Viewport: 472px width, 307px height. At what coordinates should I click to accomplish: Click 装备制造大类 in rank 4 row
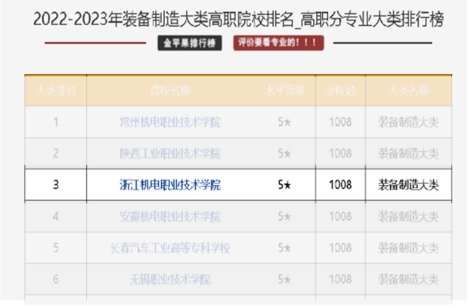click(x=408, y=216)
